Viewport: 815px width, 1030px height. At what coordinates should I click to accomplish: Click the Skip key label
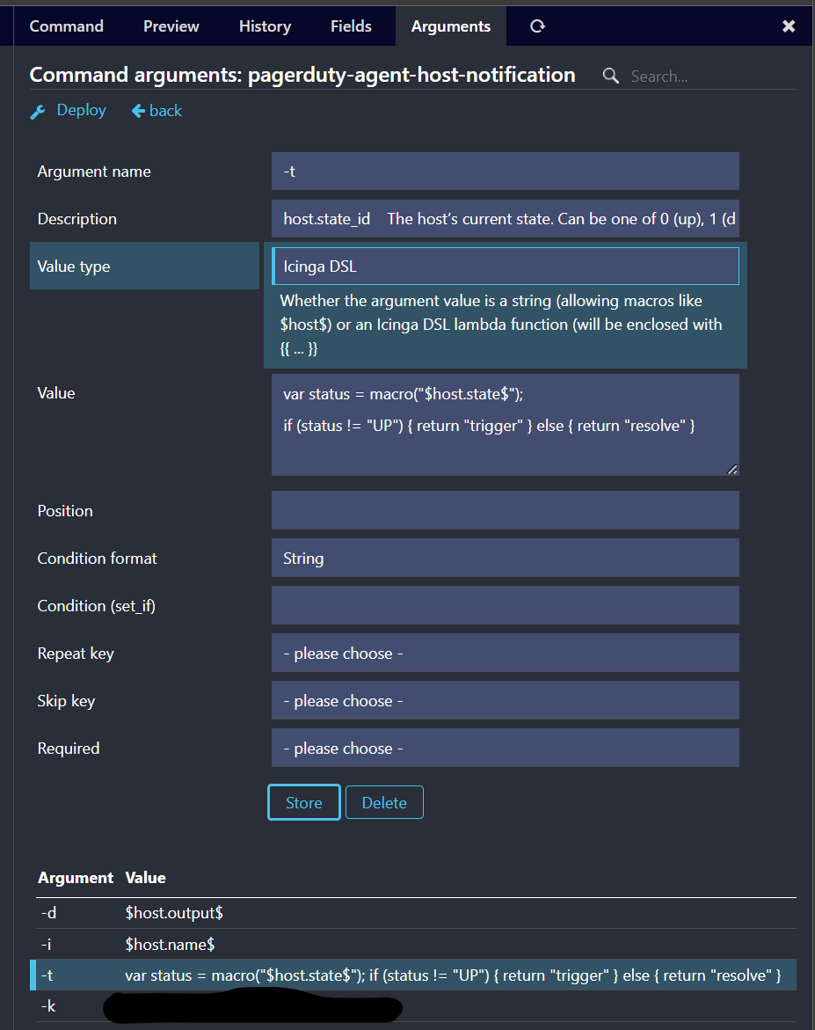tap(66, 701)
